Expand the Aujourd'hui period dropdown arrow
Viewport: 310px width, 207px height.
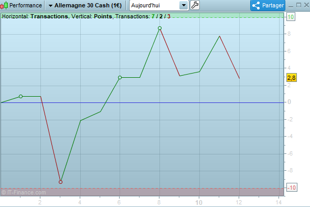(x=184, y=5)
